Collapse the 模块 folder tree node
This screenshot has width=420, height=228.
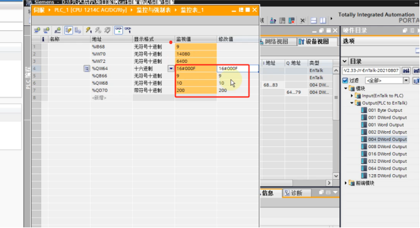click(x=346, y=88)
